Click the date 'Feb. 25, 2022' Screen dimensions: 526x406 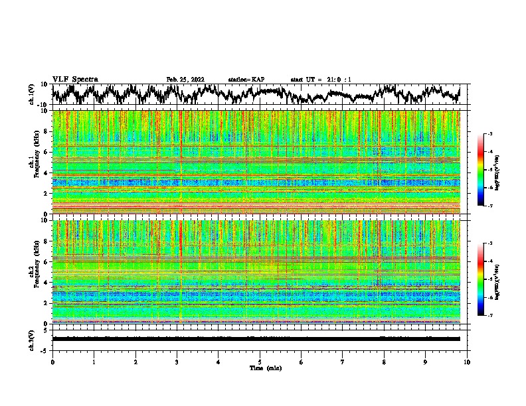(185, 80)
